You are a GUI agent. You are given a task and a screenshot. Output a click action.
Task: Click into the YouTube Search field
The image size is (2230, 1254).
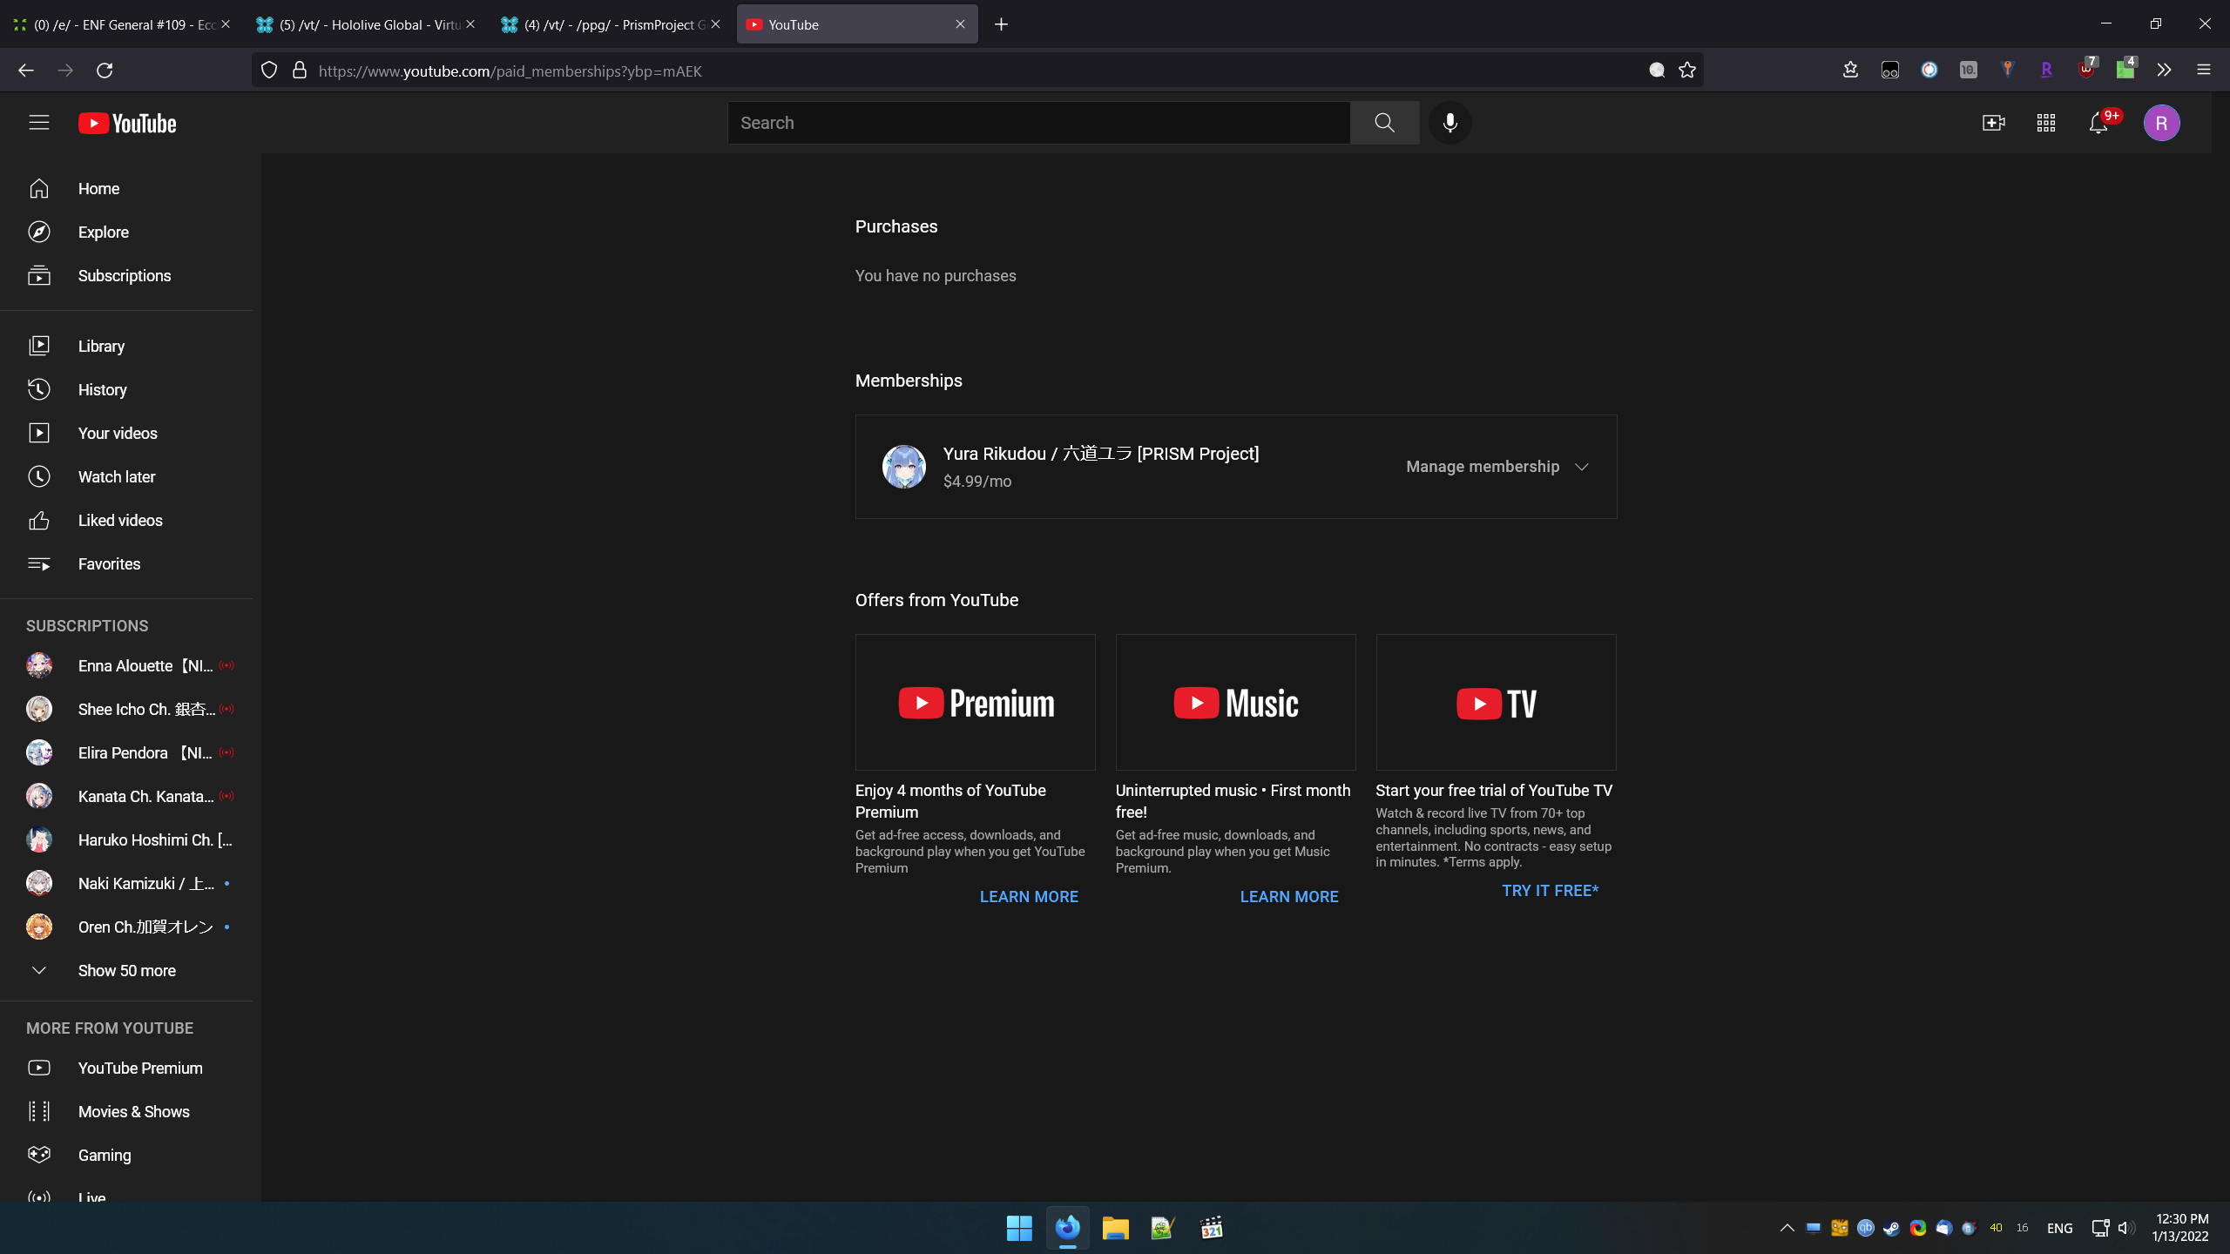1037,123
